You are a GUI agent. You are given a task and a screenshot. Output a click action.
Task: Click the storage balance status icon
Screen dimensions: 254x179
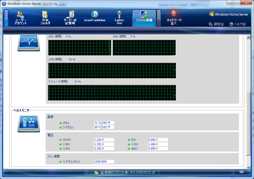pos(96,172)
